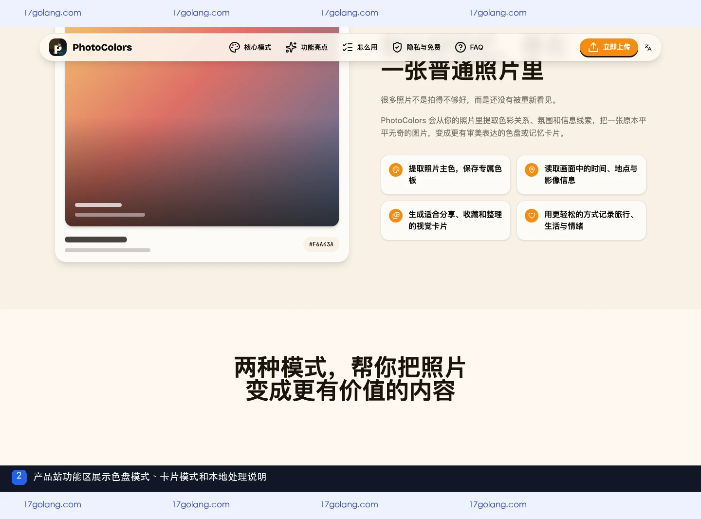Click the 一张普通照片里 heading

coord(462,72)
